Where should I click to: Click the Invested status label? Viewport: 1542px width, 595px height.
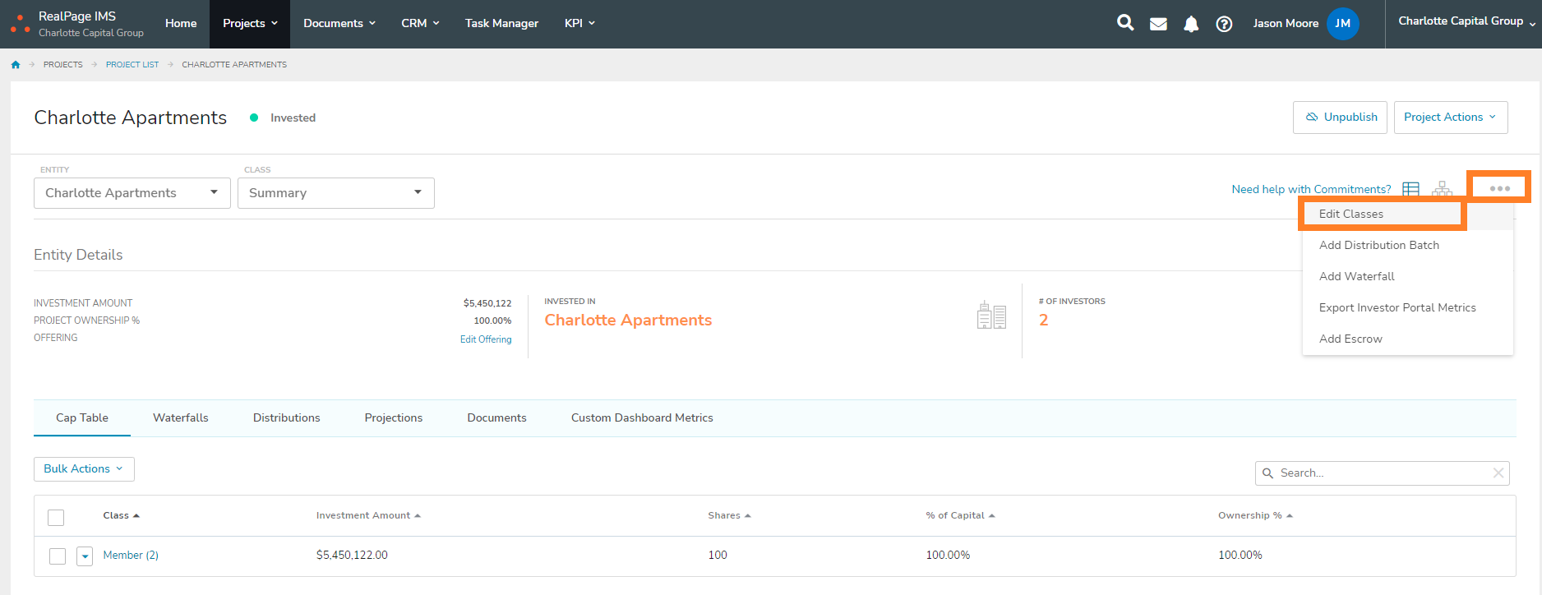tap(293, 118)
